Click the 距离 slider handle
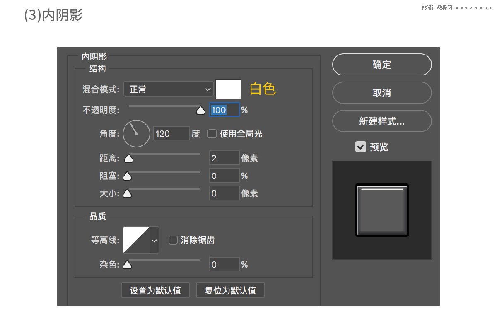 [129, 158]
